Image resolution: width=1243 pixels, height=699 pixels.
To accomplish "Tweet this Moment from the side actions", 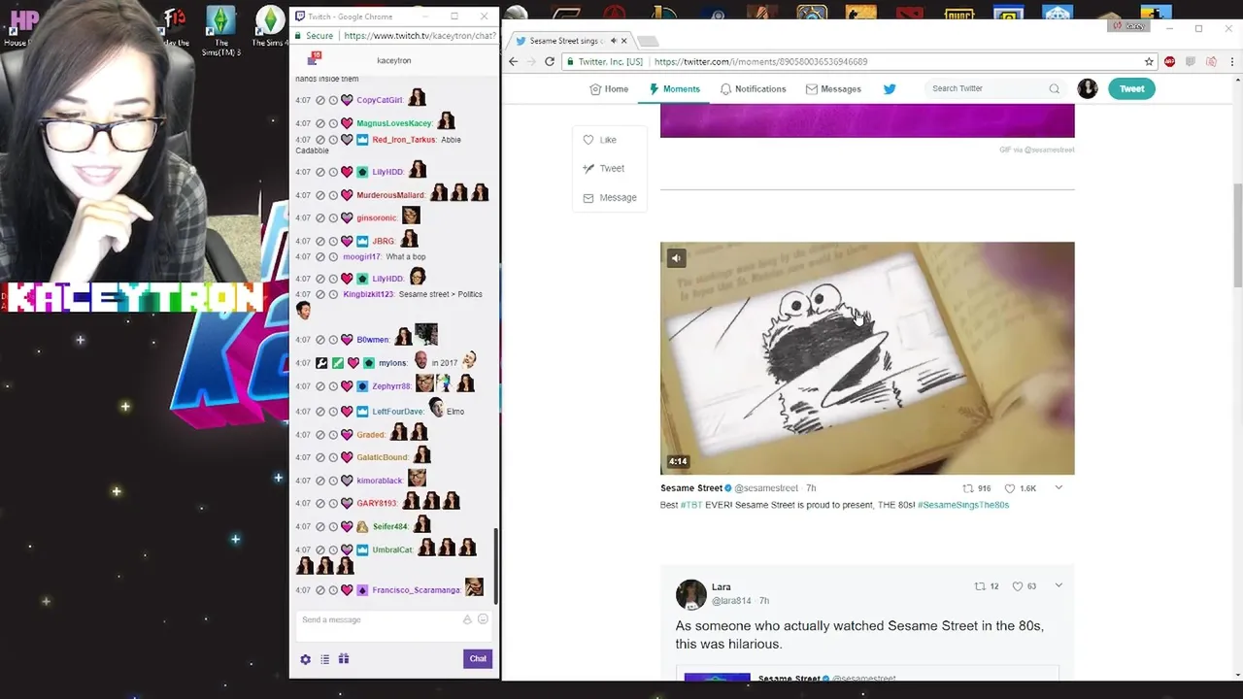I will coord(603,168).
